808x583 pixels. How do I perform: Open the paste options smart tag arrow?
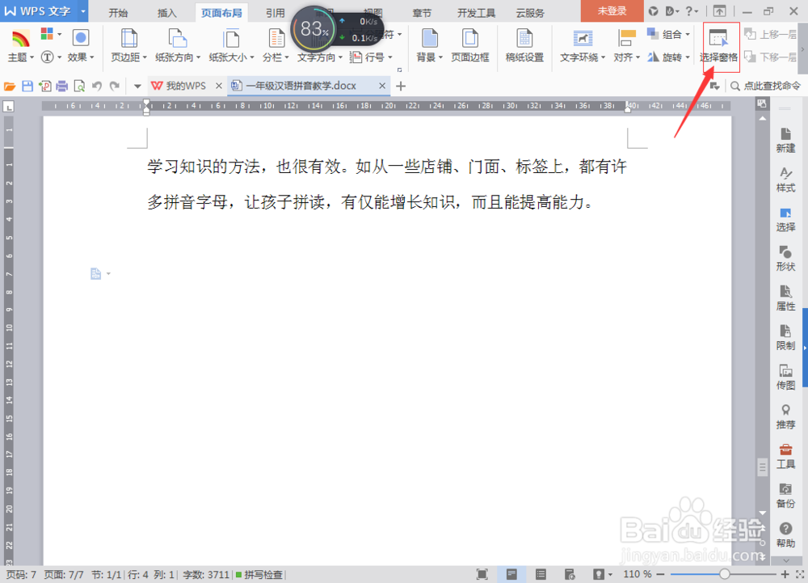pyautogui.click(x=108, y=274)
